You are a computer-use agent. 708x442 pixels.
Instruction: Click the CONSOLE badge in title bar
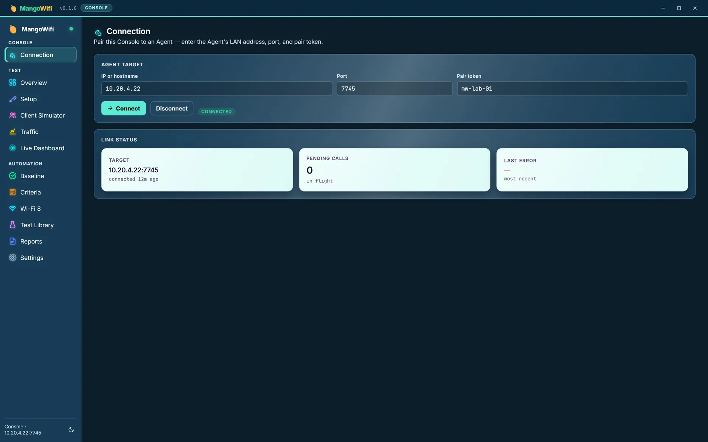[x=96, y=8]
